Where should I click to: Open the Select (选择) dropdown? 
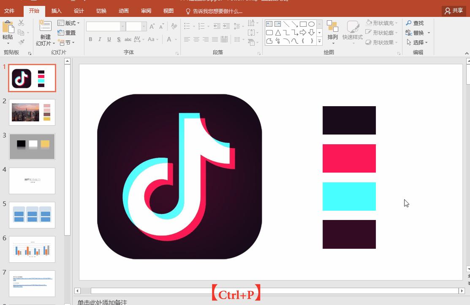417,42
